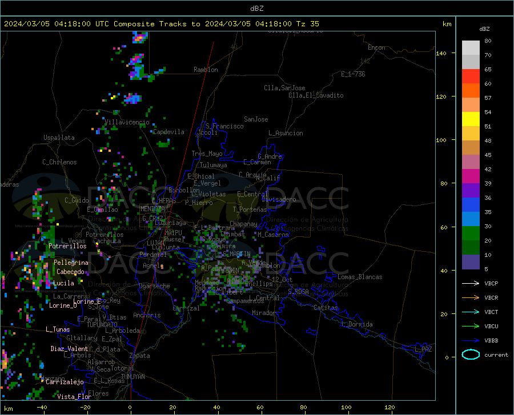The width and height of the screenshot is (514, 415).
Task: Select the dark slate 10 dBZ swatch
Action: click(471, 262)
